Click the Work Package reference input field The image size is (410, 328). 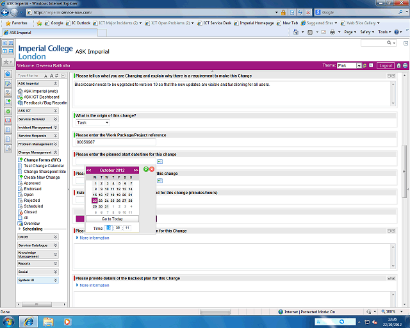coord(115,142)
